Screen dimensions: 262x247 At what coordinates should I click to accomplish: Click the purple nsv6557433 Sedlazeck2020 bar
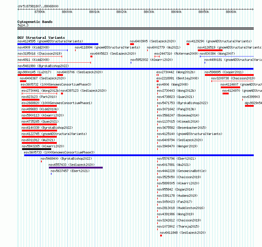76,168
